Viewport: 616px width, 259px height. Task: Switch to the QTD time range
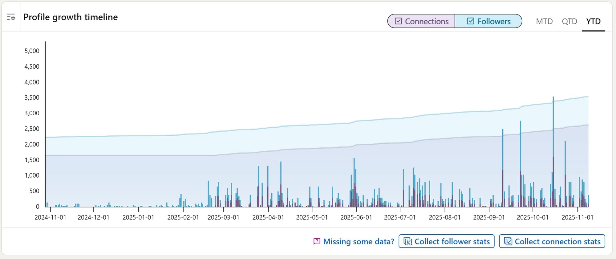569,21
